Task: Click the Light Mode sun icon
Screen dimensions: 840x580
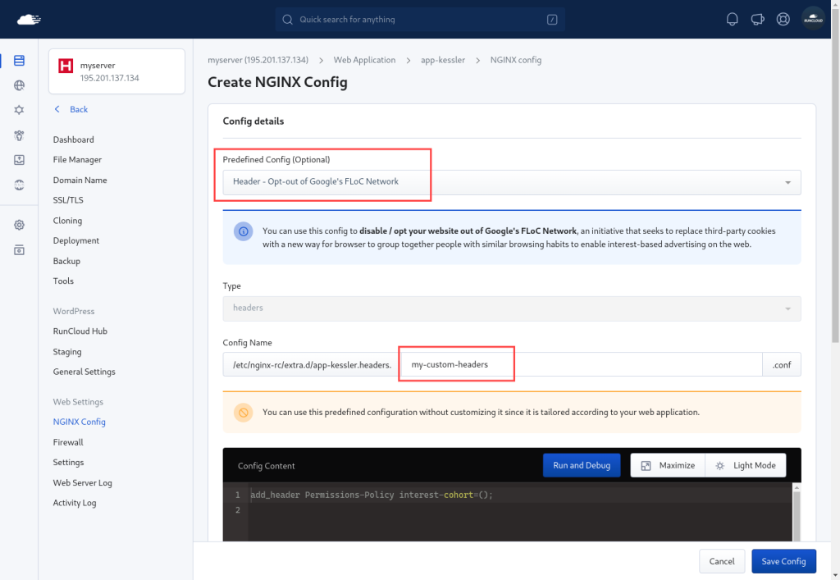Action: point(720,465)
